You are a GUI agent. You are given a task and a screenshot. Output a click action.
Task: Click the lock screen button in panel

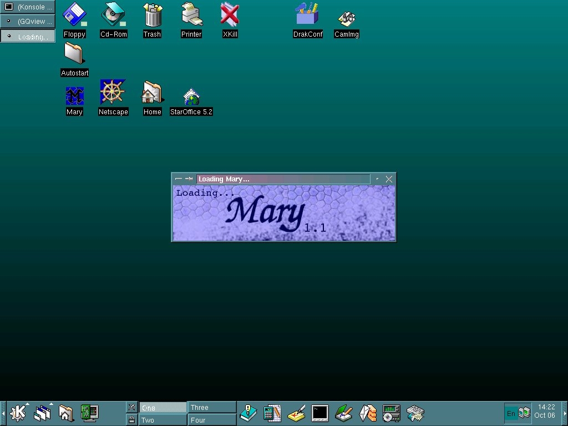131,420
